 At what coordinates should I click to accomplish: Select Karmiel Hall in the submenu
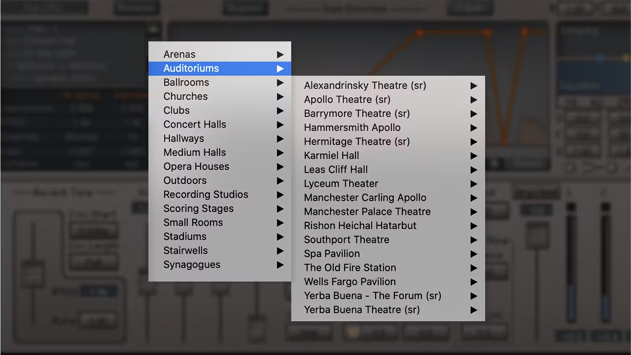(388, 156)
